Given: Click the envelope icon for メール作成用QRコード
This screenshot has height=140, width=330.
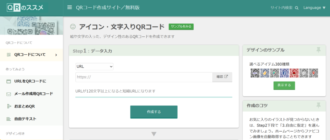Looking at the screenshot, I should (x=9, y=94).
